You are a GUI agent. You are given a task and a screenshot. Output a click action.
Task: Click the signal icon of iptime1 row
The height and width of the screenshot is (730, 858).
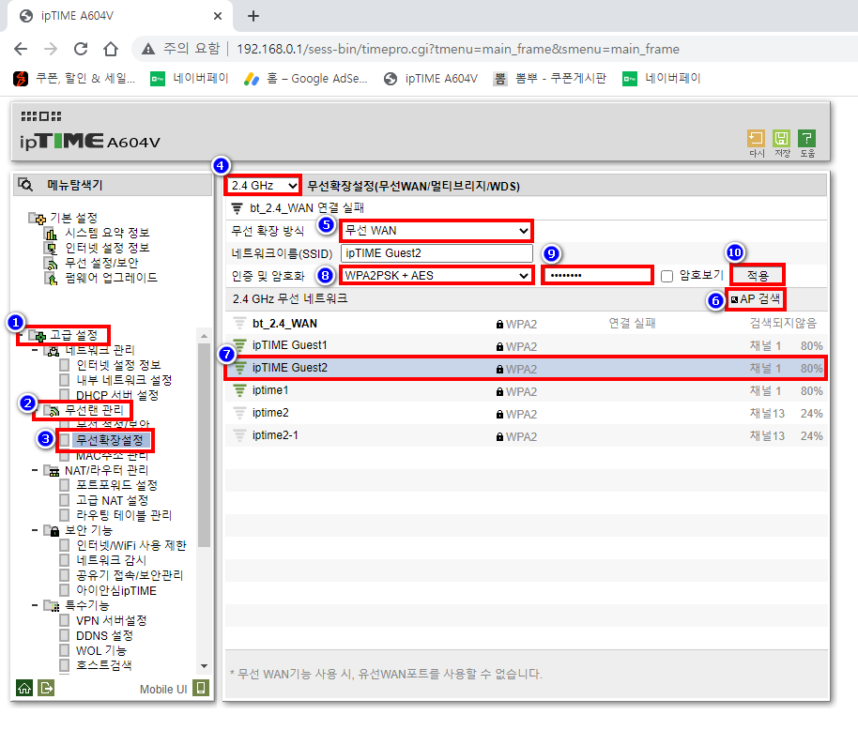[239, 390]
